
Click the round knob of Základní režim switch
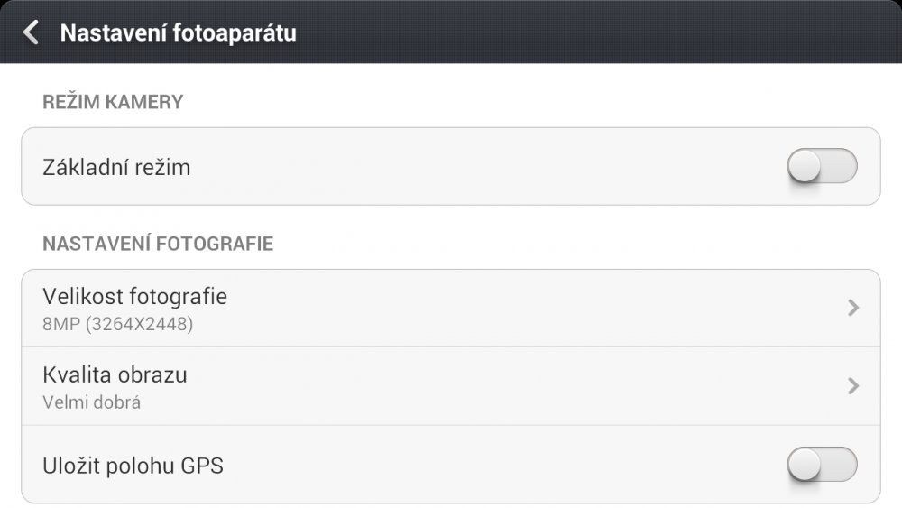[x=805, y=167]
